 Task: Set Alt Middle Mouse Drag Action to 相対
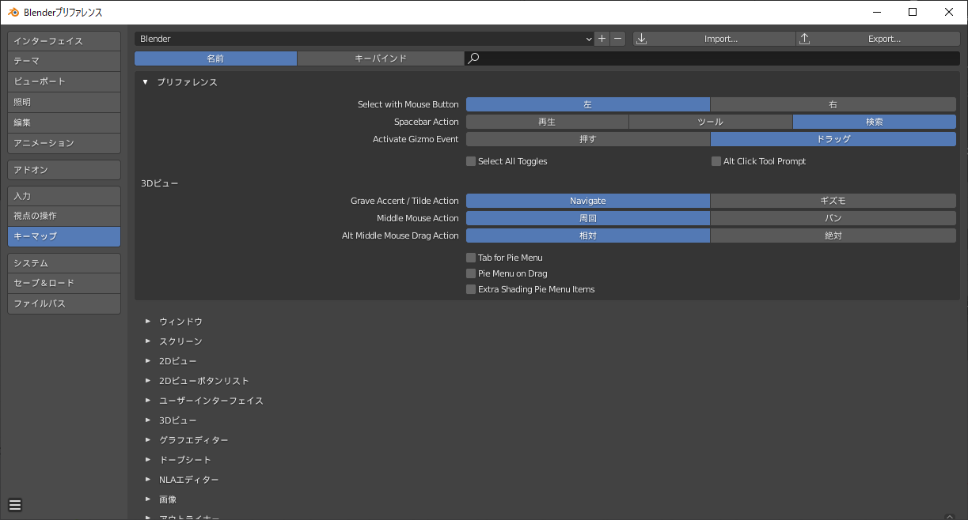click(588, 236)
